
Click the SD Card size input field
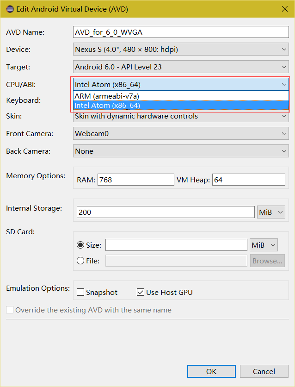pos(176,245)
